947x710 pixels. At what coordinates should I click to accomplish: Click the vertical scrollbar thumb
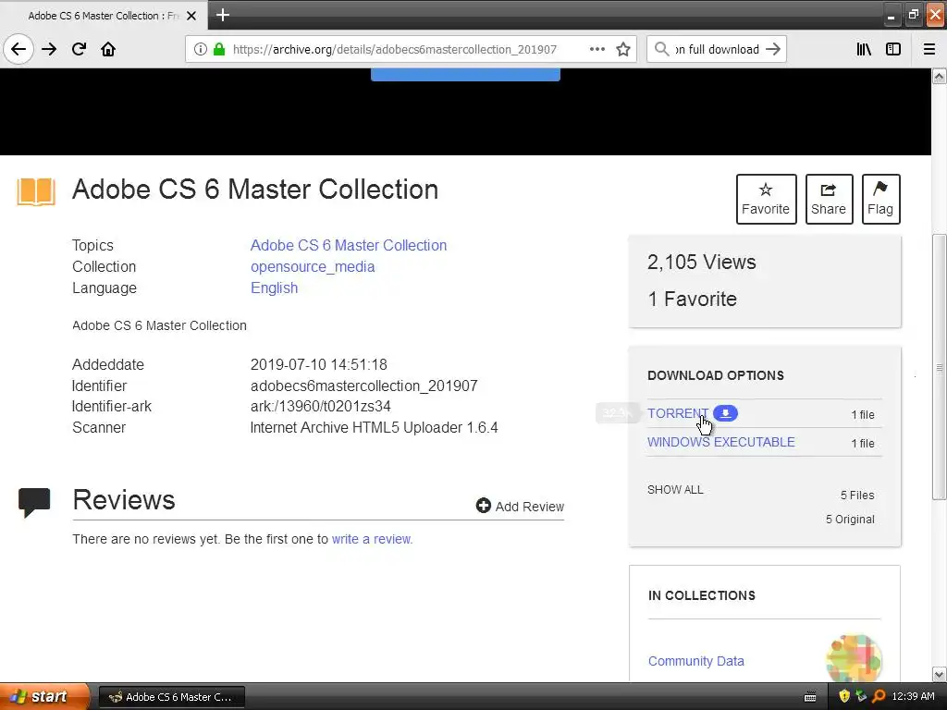(x=940, y=367)
